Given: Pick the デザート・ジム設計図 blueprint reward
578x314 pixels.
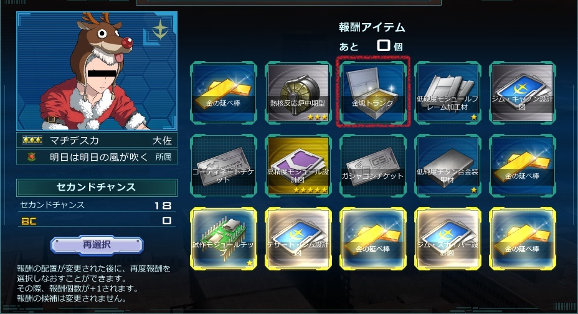Looking at the screenshot, I should (298, 238).
